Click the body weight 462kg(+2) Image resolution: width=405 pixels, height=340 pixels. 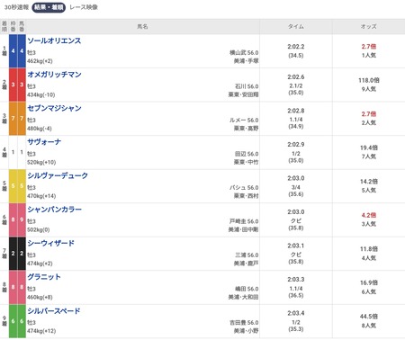tap(40, 61)
